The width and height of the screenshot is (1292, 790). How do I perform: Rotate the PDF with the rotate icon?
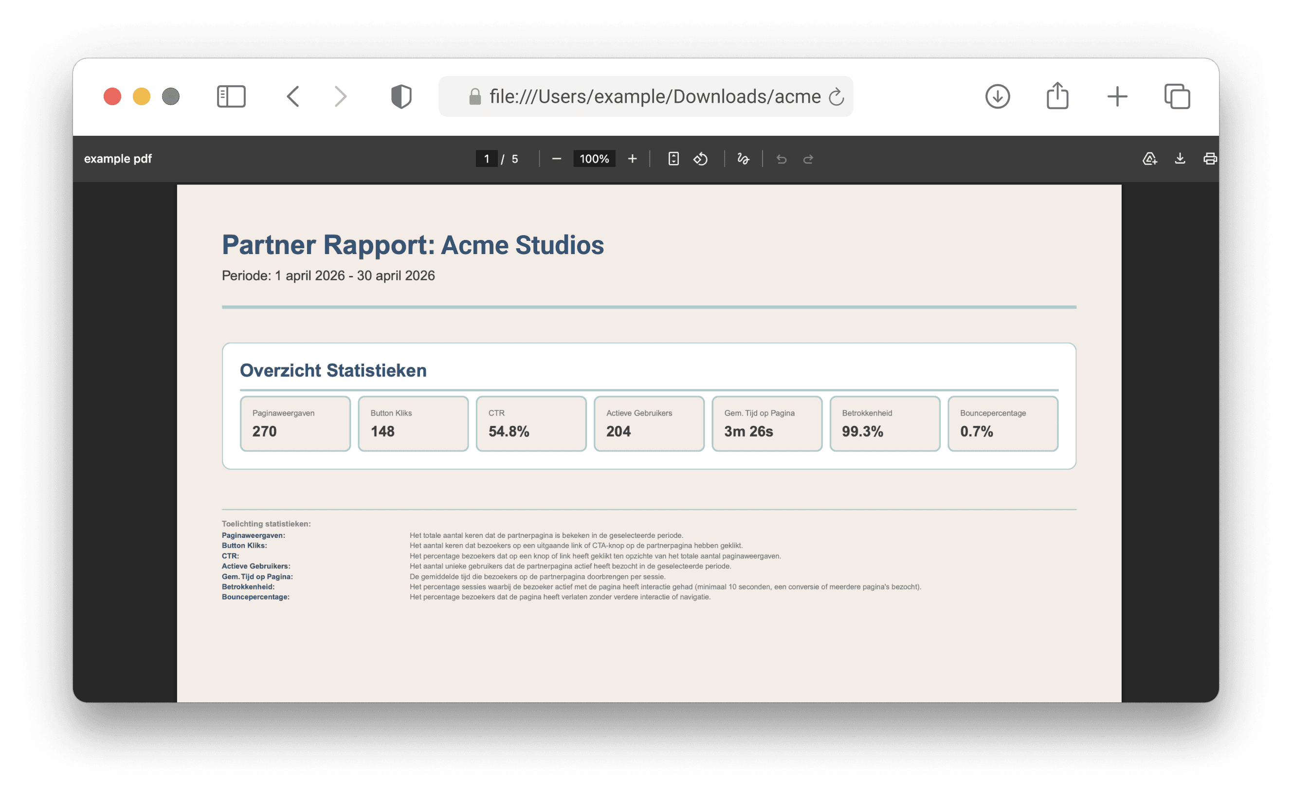(701, 158)
